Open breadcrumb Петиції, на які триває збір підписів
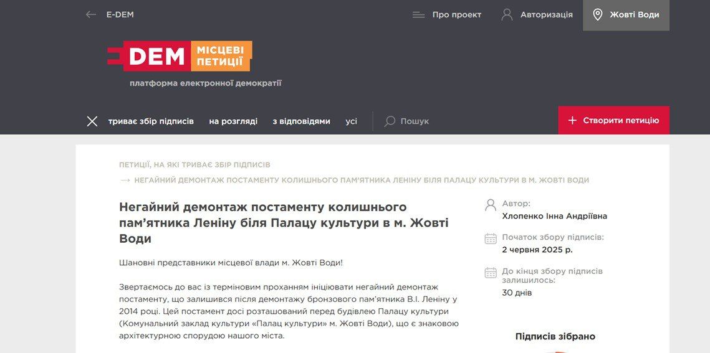This screenshot has width=710, height=353. point(194,165)
